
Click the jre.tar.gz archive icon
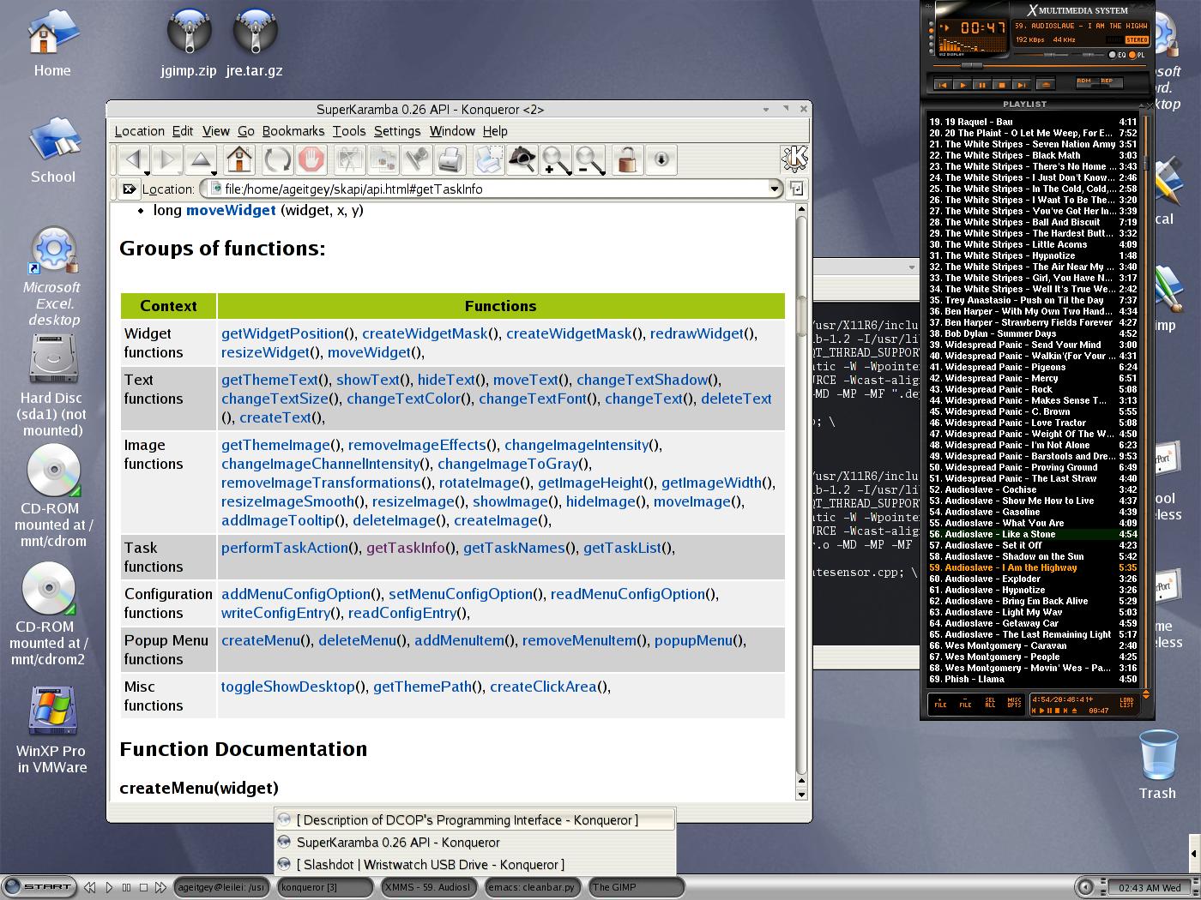point(254,43)
